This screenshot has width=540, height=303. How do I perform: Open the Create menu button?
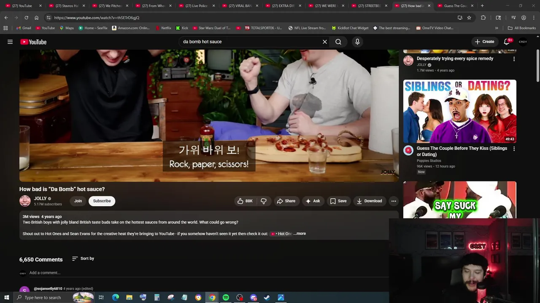pyautogui.click(x=484, y=42)
